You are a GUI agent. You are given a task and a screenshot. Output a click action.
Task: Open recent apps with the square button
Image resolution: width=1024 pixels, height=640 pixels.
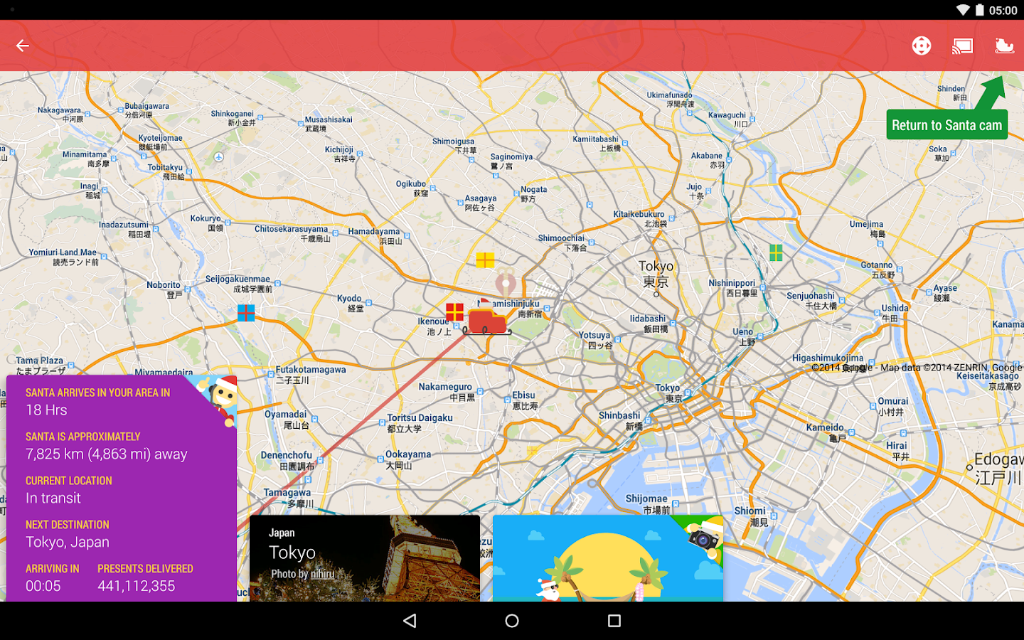coord(614,620)
